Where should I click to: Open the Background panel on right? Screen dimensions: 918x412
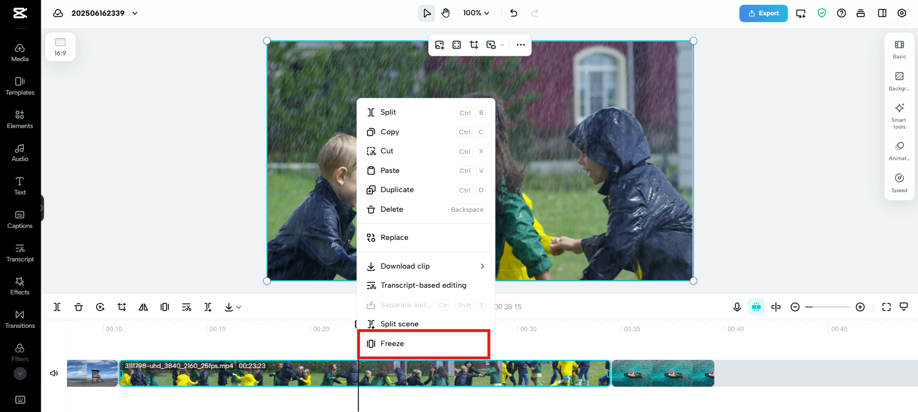(899, 81)
